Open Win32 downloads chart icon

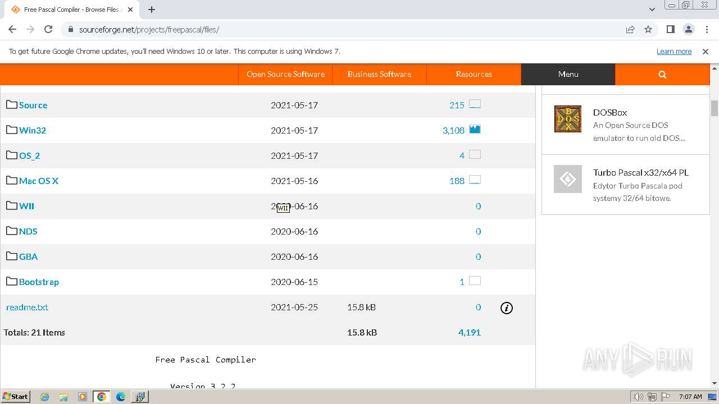click(475, 130)
